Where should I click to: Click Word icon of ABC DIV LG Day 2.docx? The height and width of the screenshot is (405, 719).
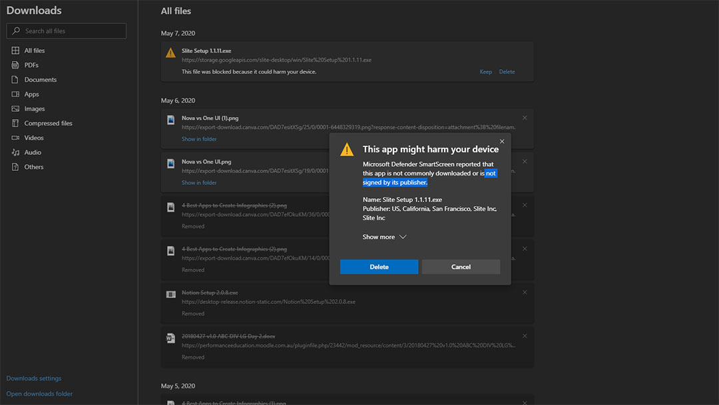(170, 338)
